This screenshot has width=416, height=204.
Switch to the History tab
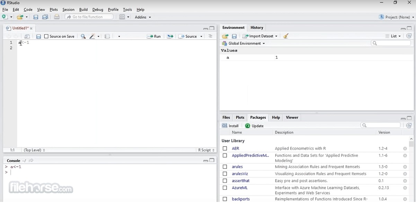pyautogui.click(x=257, y=28)
